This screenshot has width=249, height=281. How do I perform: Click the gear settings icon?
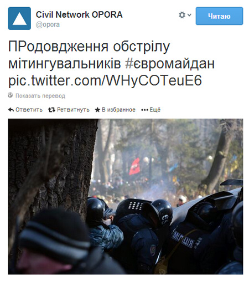182,15
